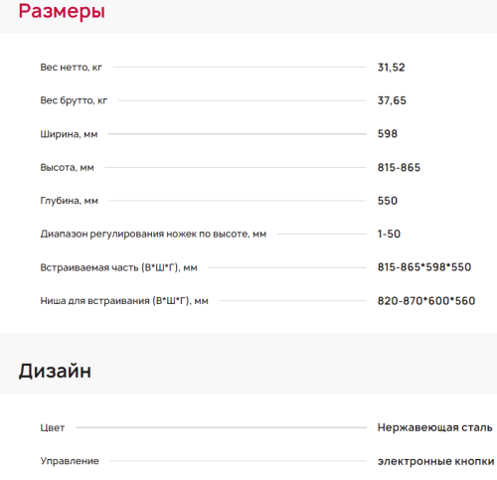Select the net weight value 31,52
Screen dimensions: 497x480
coord(391,68)
